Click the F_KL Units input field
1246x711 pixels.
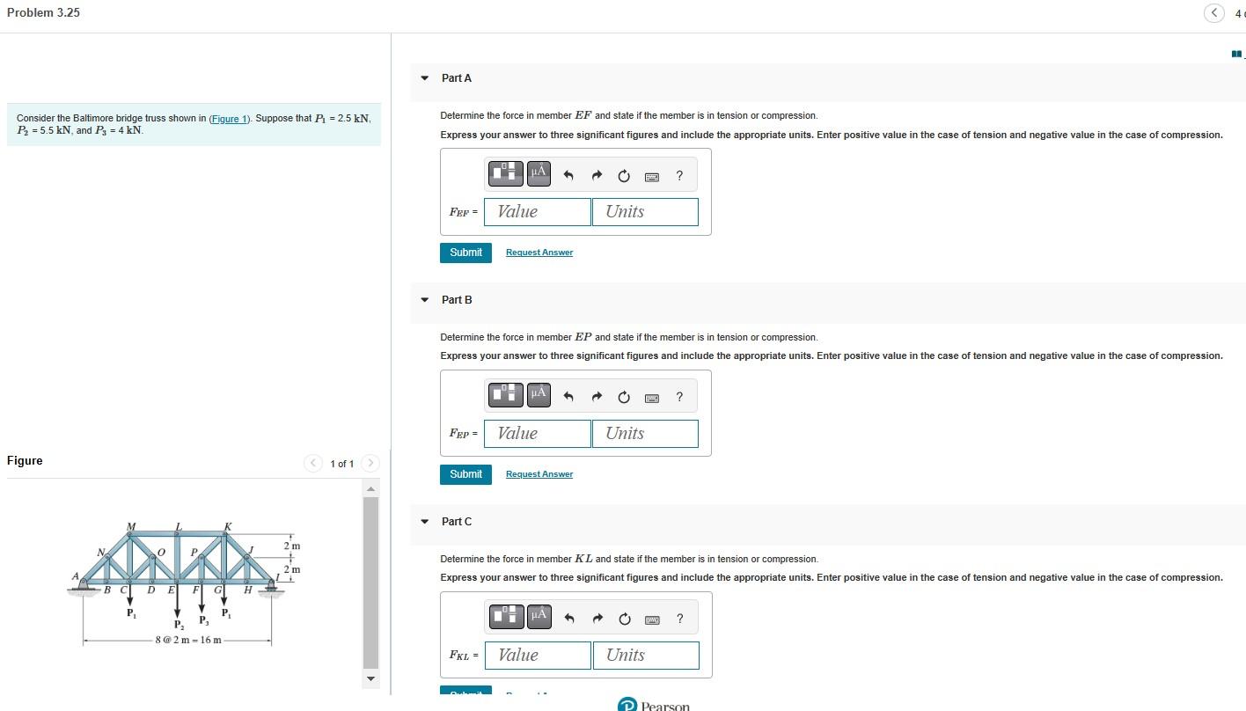tap(646, 656)
